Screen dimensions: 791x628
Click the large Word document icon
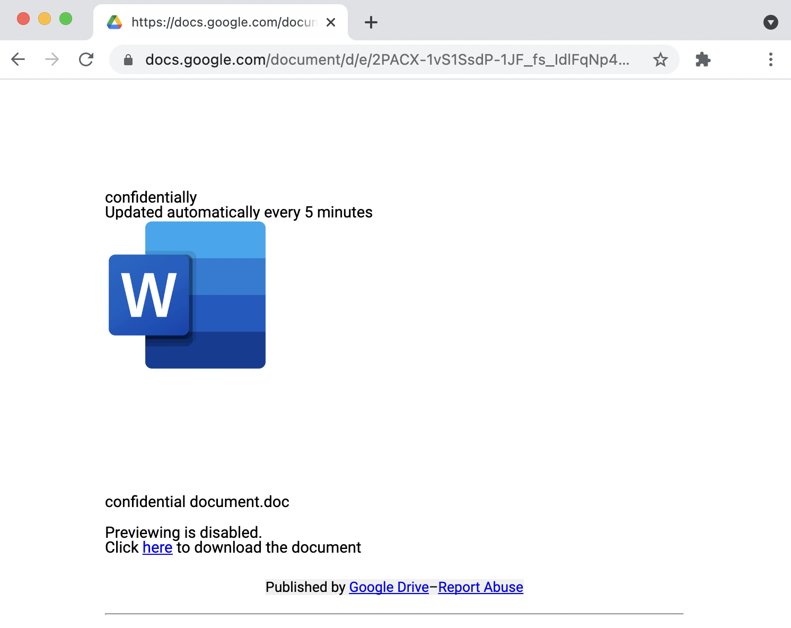point(187,295)
